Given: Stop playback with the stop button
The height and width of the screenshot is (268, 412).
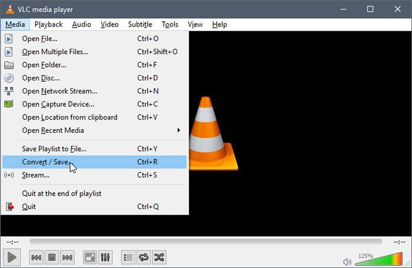Looking at the screenshot, I should [x=52, y=257].
